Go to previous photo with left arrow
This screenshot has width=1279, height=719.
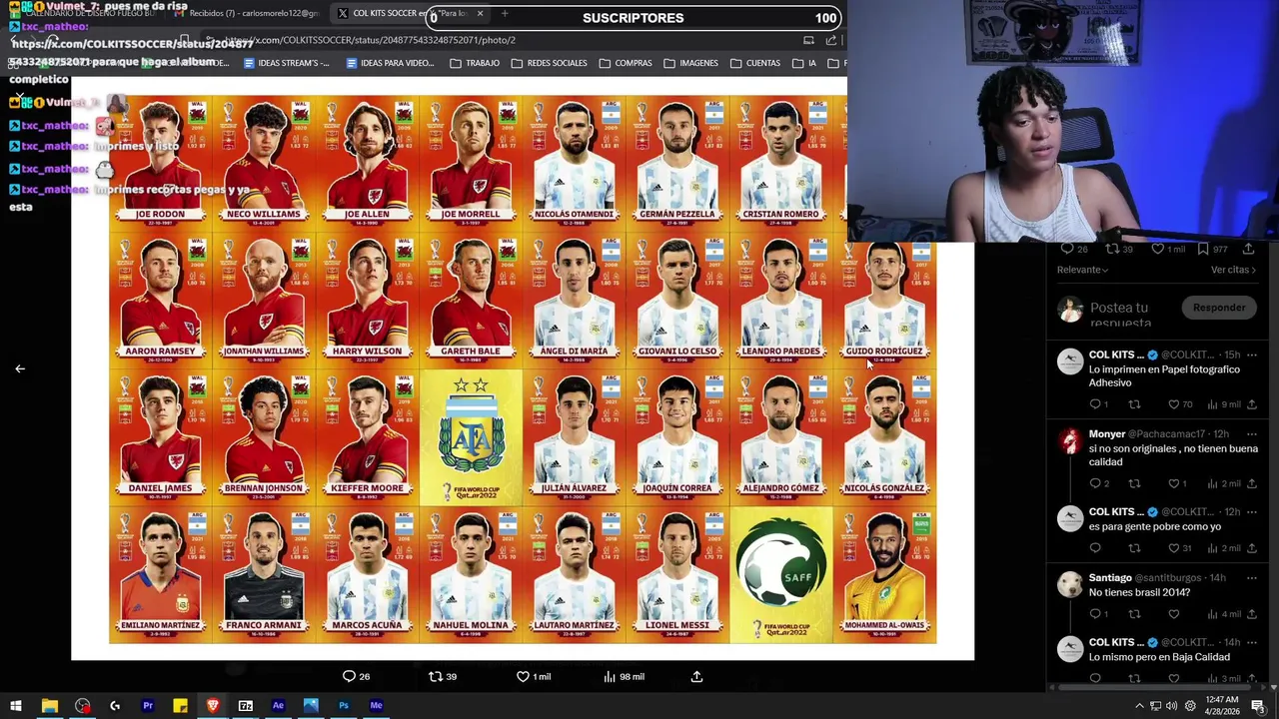click(x=20, y=368)
